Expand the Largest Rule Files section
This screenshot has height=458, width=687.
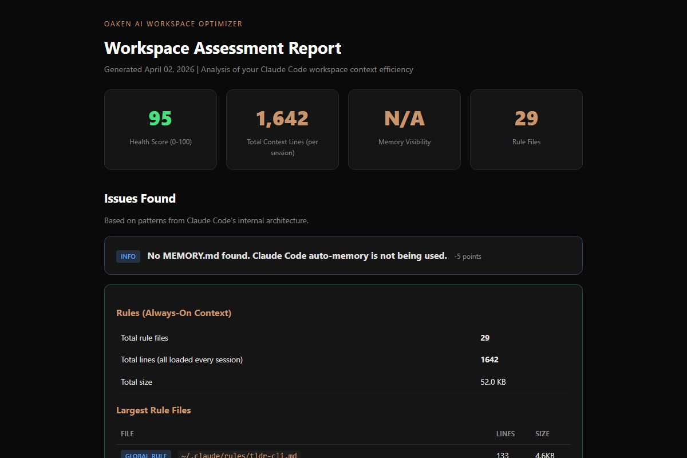(153, 410)
